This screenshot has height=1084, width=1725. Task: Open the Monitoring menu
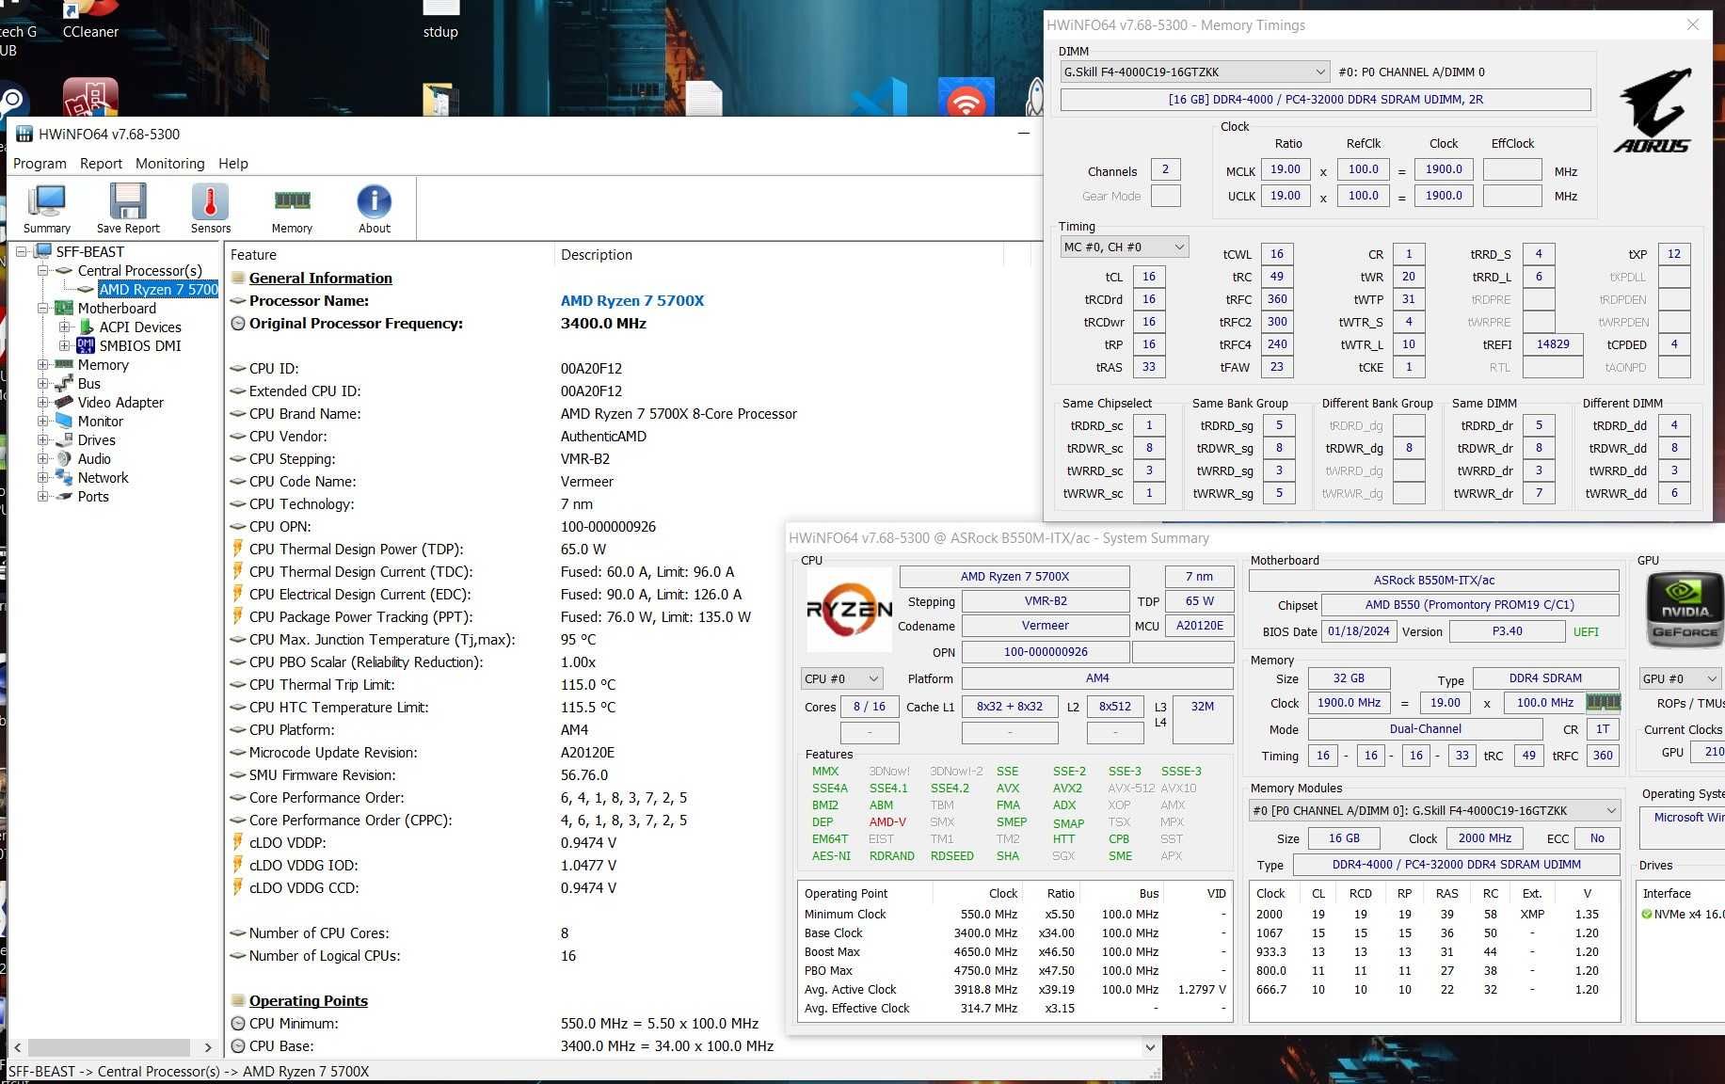[x=169, y=164]
